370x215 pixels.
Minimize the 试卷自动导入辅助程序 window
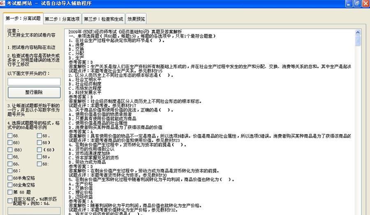[349, 3]
